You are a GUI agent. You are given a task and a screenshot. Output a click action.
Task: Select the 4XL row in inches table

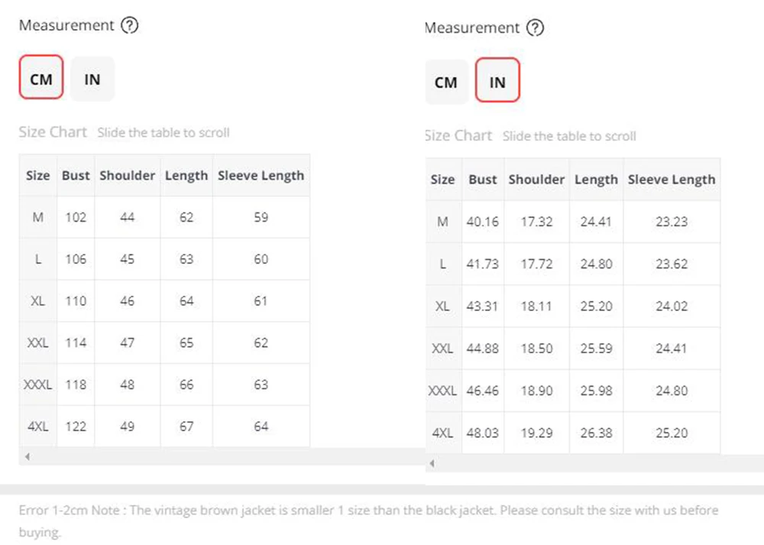tap(573, 433)
